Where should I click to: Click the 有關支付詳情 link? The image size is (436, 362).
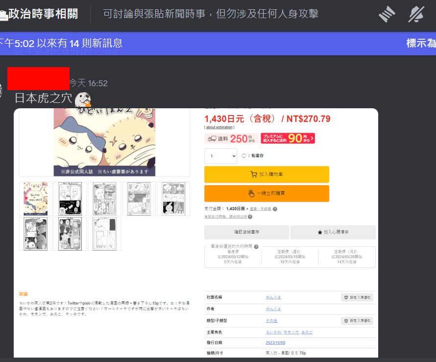[x=225, y=217]
